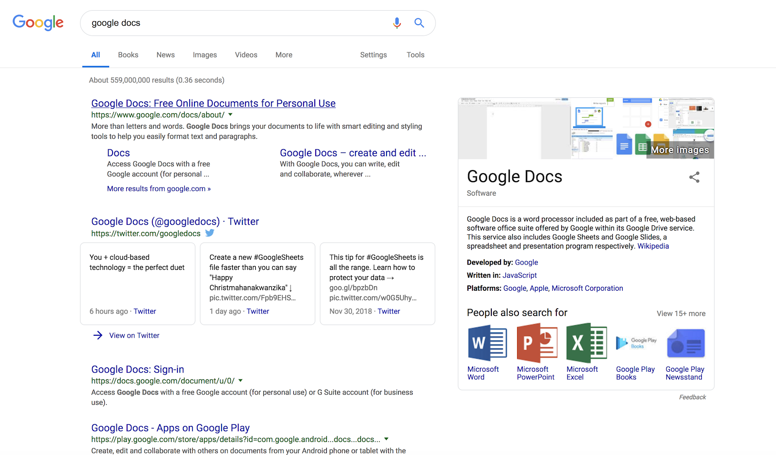Expand dropdown arrow beside google.com/docs/about URL
776x455 pixels.
[x=230, y=115]
